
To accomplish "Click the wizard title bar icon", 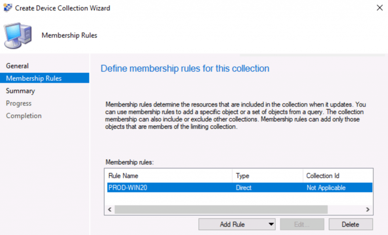I will (8, 8).
